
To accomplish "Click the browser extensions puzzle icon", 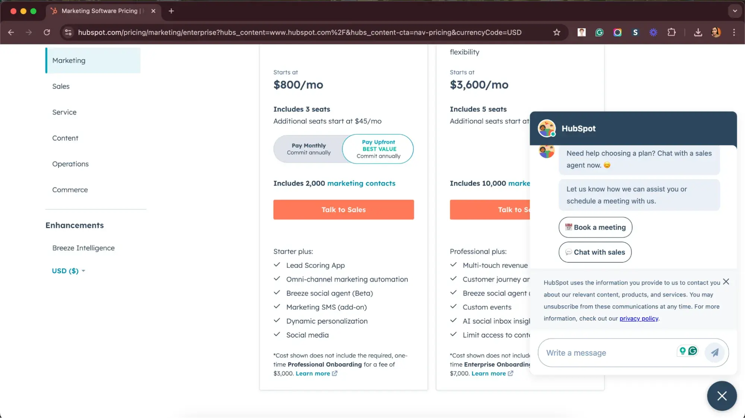I will (x=672, y=32).
